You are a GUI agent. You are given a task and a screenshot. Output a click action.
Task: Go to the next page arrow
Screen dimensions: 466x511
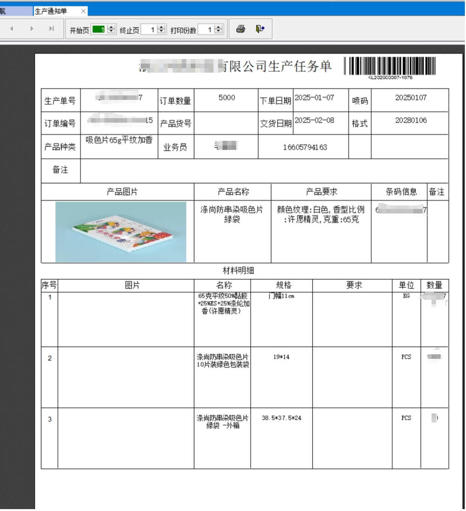click(x=32, y=29)
